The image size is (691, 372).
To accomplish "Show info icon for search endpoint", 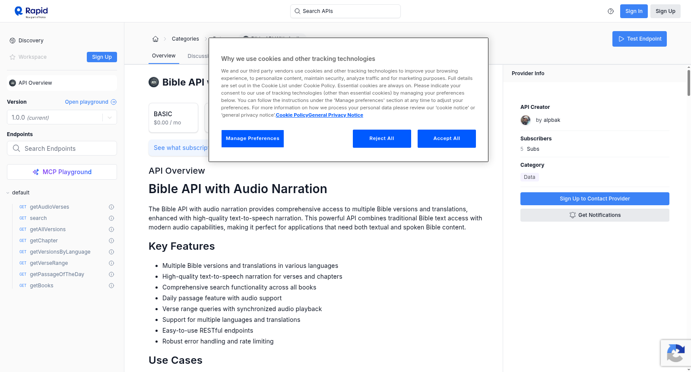I will pos(111,218).
